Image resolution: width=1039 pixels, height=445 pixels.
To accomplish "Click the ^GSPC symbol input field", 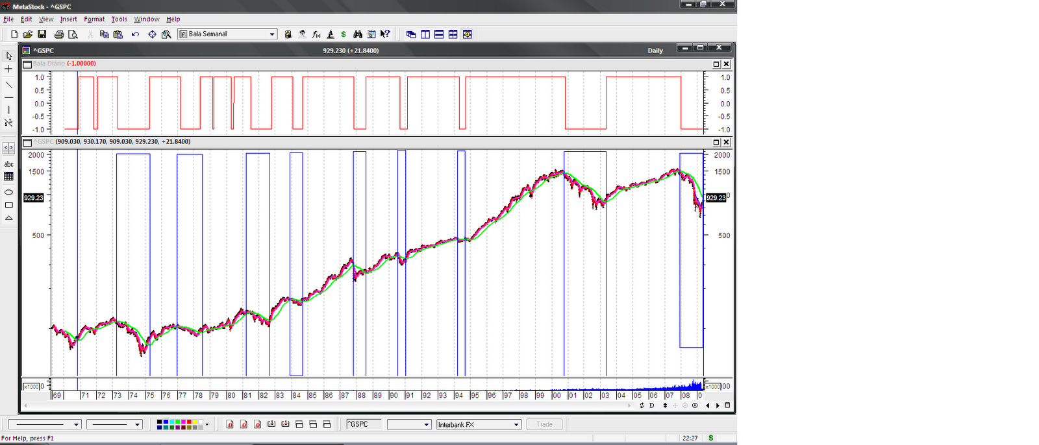I will click(364, 424).
